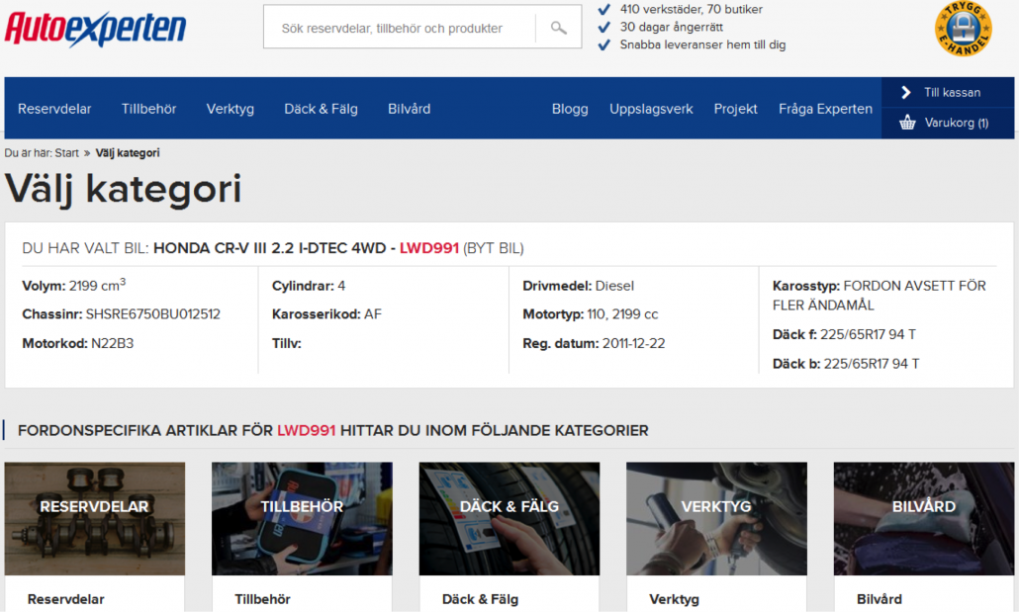Image resolution: width=1019 pixels, height=612 pixels.
Task: Click Däck & Fälg card title text
Action: 480,599
